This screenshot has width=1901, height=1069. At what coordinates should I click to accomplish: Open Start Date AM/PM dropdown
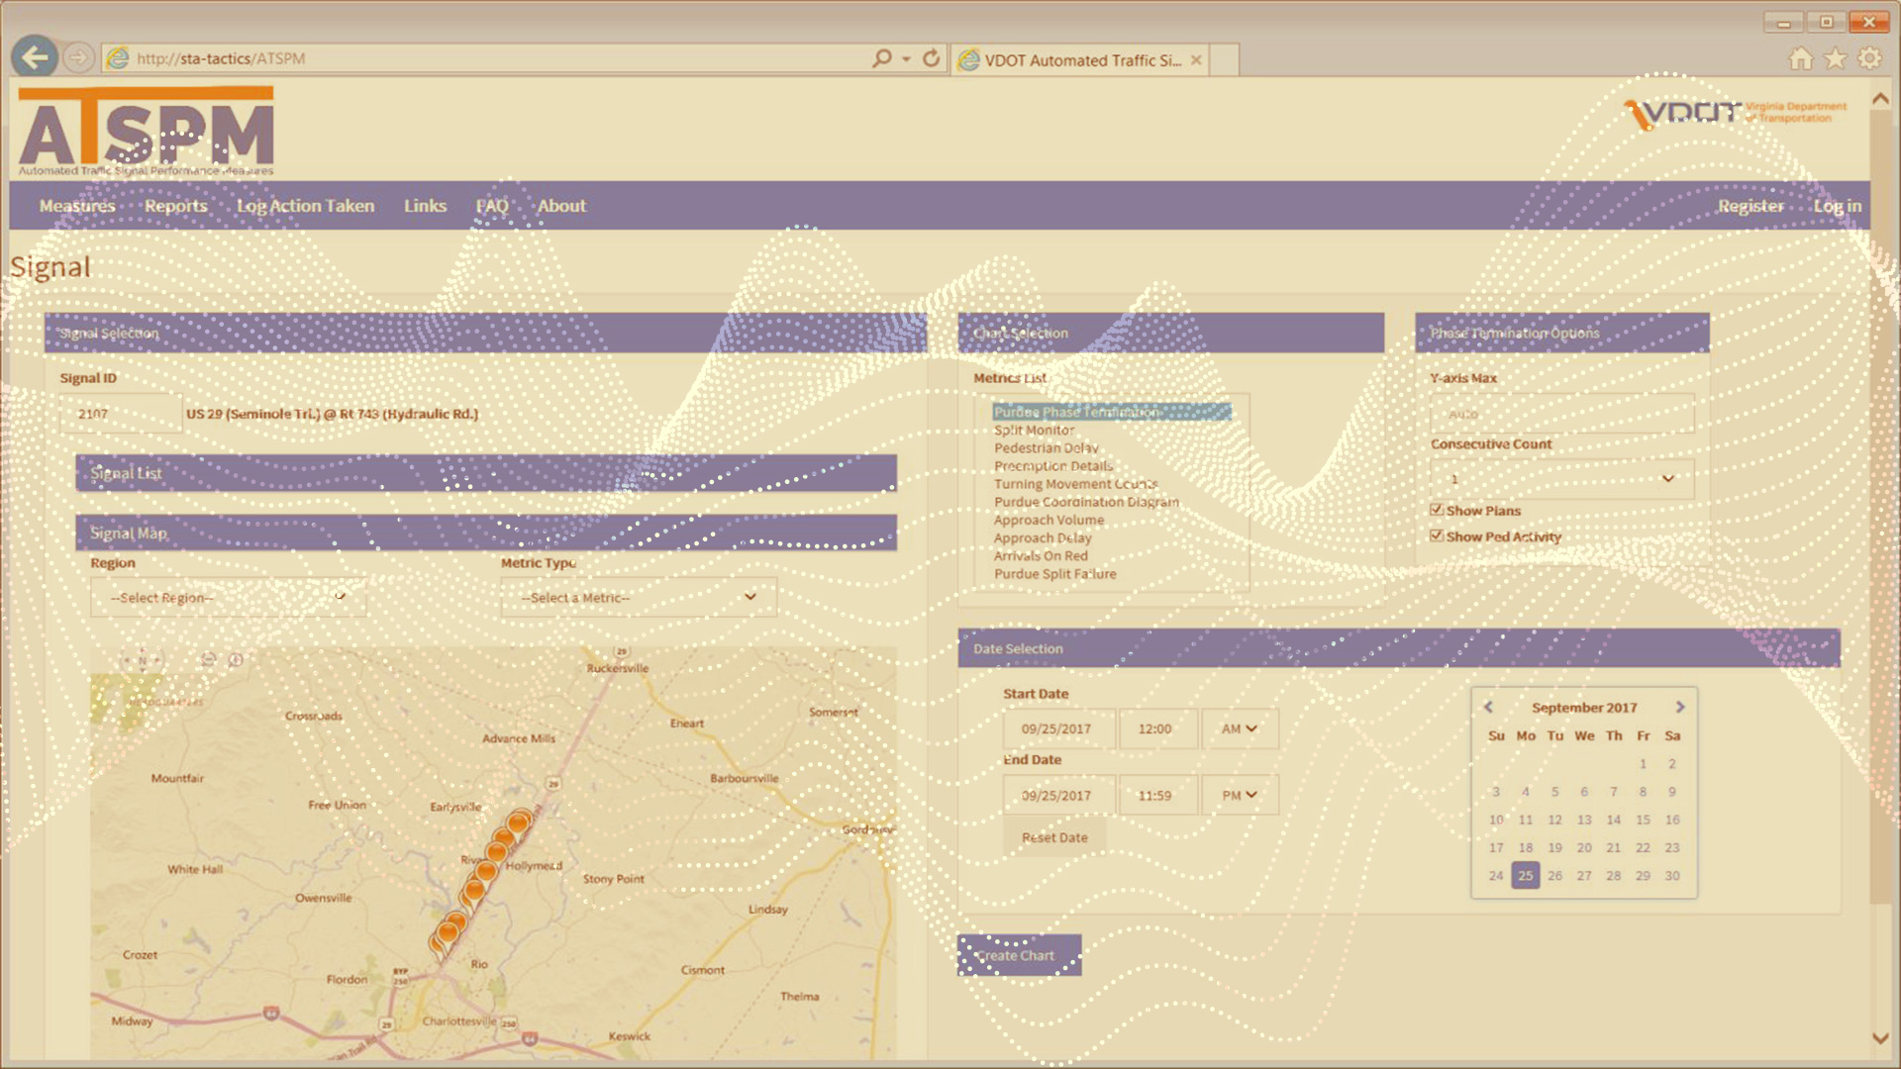(x=1240, y=729)
